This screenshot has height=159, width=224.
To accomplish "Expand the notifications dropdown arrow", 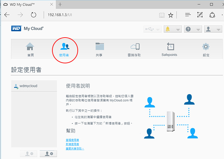I will [178, 30].
